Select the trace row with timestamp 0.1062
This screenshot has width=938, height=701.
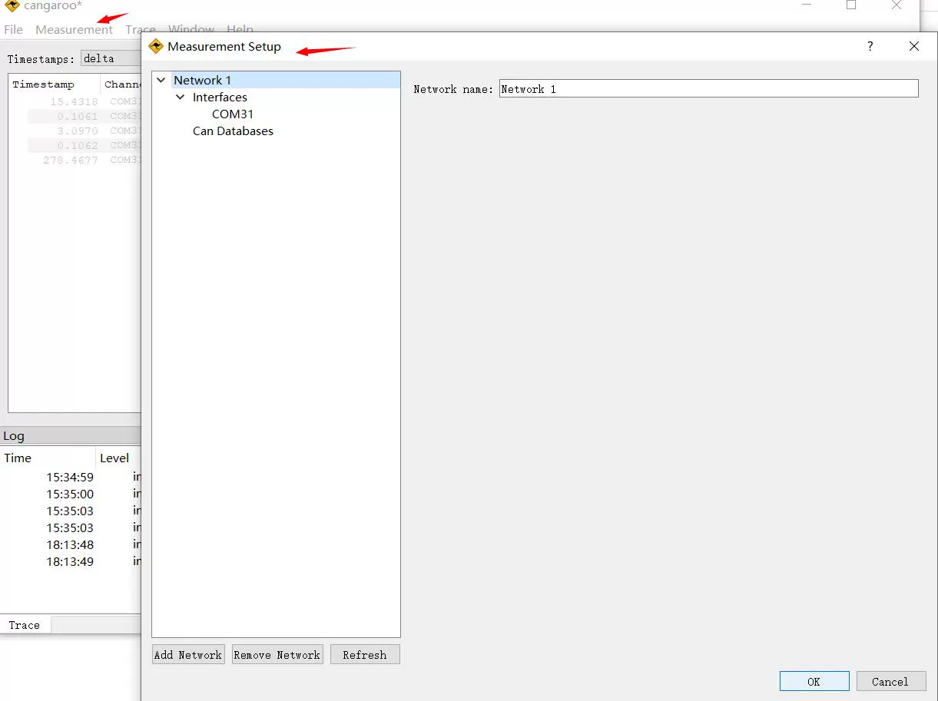pos(75,145)
